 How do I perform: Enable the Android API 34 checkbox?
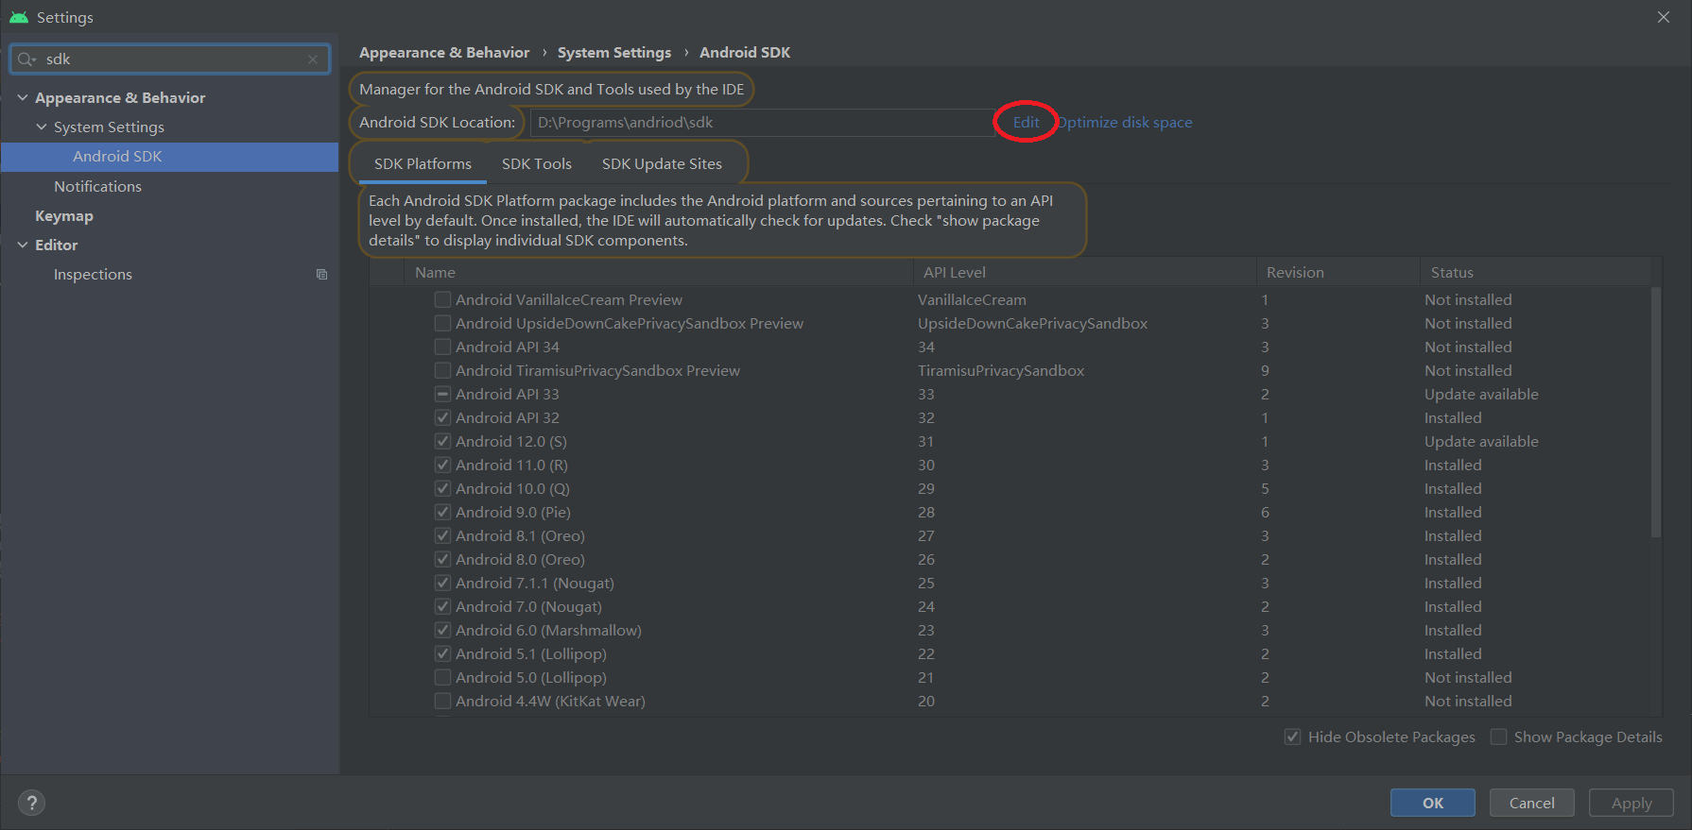(442, 347)
